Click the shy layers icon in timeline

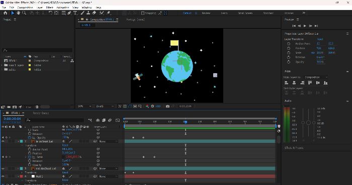click(98, 120)
